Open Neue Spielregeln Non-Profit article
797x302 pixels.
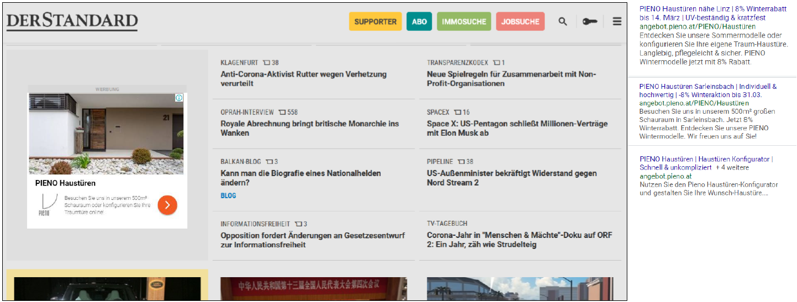(511, 79)
